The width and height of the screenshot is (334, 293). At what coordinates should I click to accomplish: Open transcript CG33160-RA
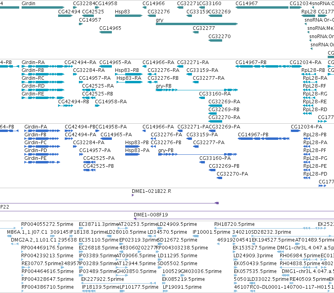click(202, 98)
